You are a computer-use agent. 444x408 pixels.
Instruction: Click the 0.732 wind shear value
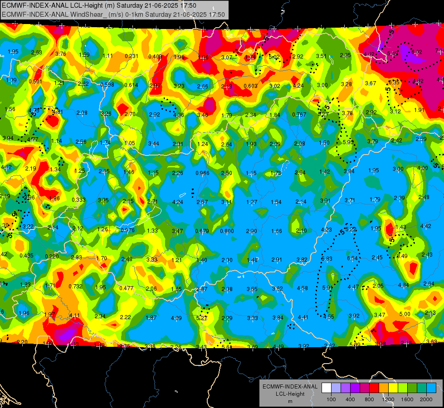[76, 286]
